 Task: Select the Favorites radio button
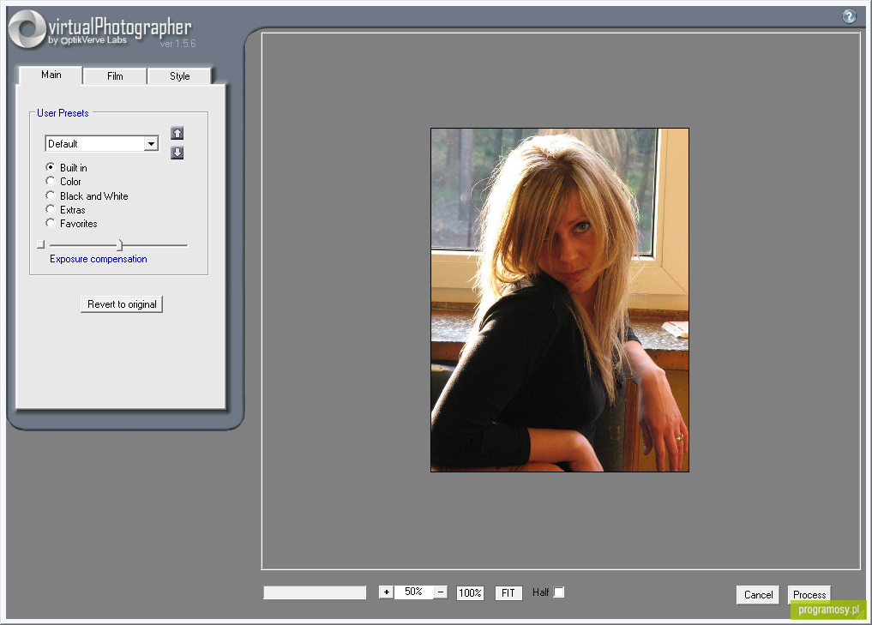click(50, 223)
